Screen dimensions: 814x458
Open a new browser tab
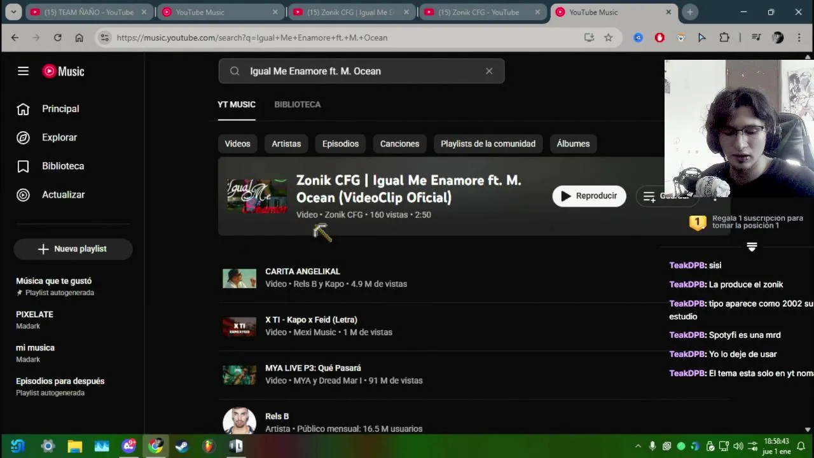tap(690, 12)
